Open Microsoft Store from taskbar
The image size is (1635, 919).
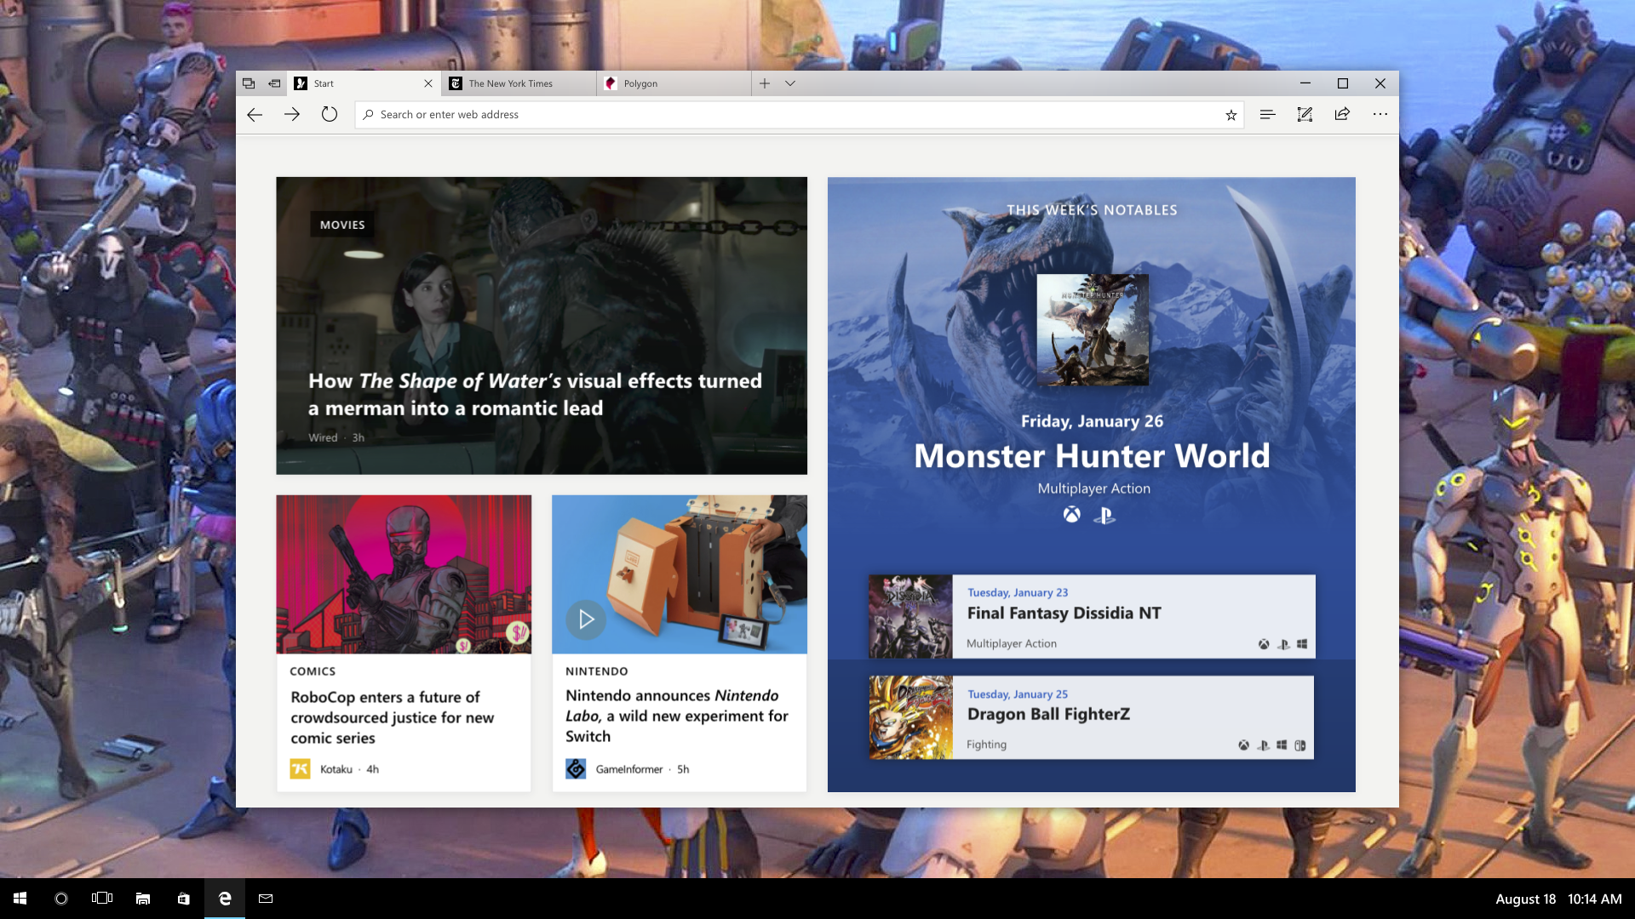(x=184, y=899)
